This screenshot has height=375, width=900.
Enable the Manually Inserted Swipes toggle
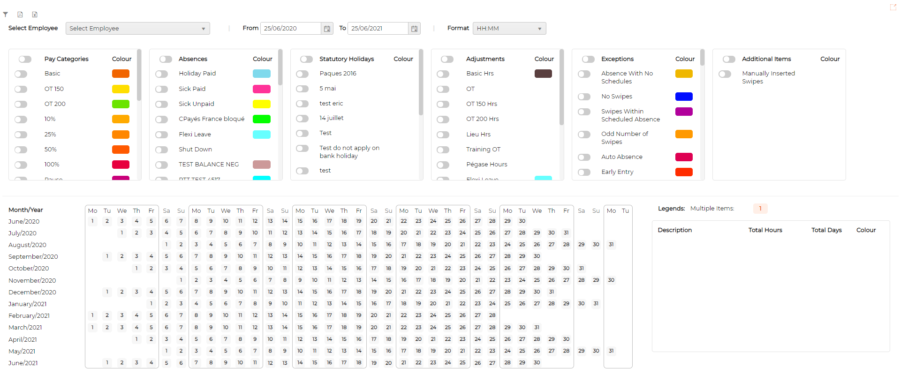pyautogui.click(x=725, y=74)
